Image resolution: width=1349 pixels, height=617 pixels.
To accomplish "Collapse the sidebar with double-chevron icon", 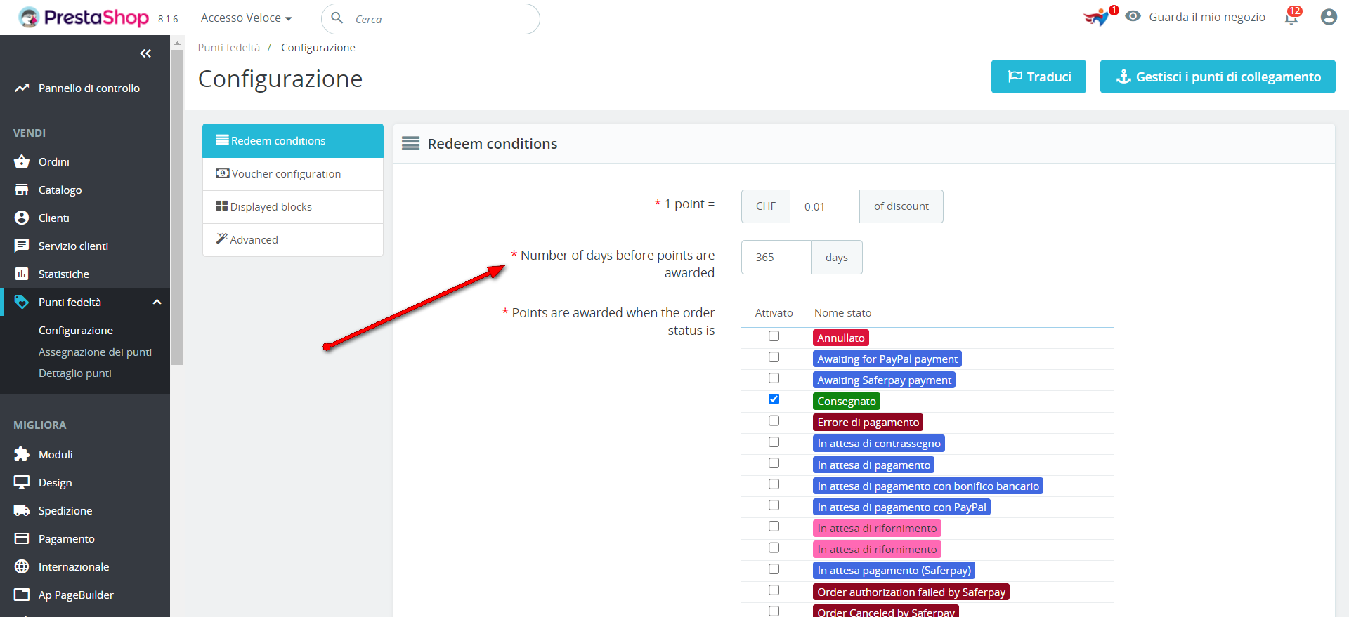I will [x=145, y=53].
